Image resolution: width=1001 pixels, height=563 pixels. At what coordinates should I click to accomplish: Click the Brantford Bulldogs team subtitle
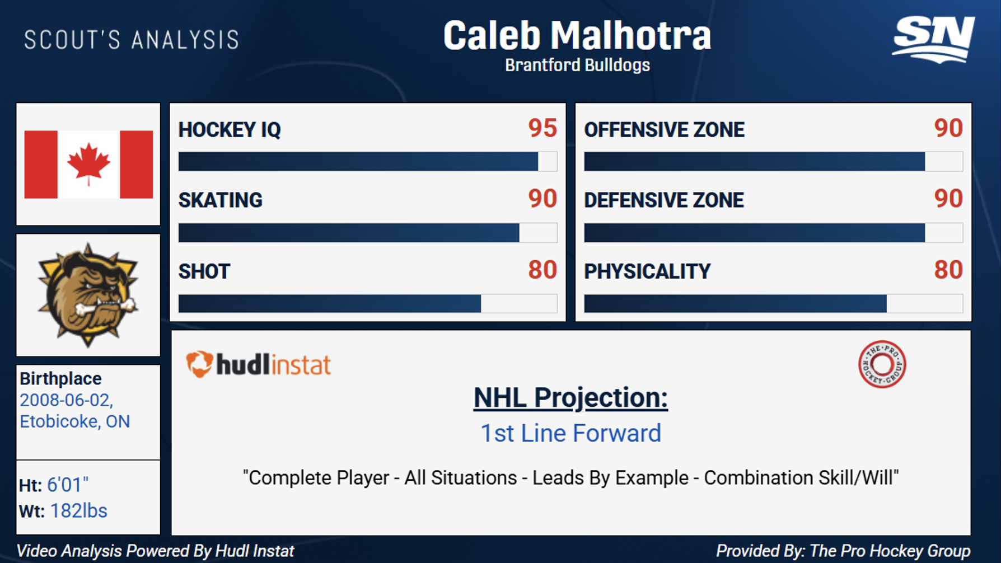pos(577,65)
